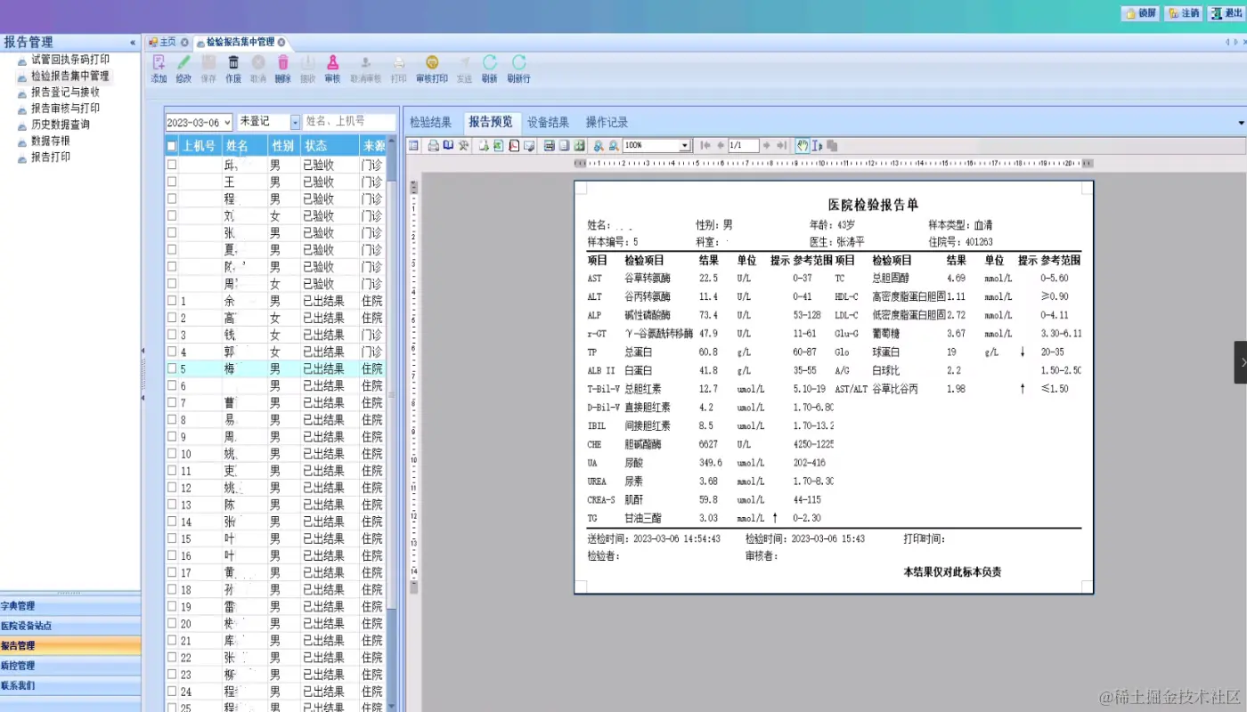
Task: Switch to the 设备结果 tab
Action: (548, 122)
